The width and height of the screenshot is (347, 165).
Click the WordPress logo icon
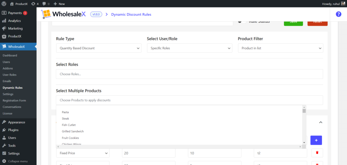coord(4,4)
